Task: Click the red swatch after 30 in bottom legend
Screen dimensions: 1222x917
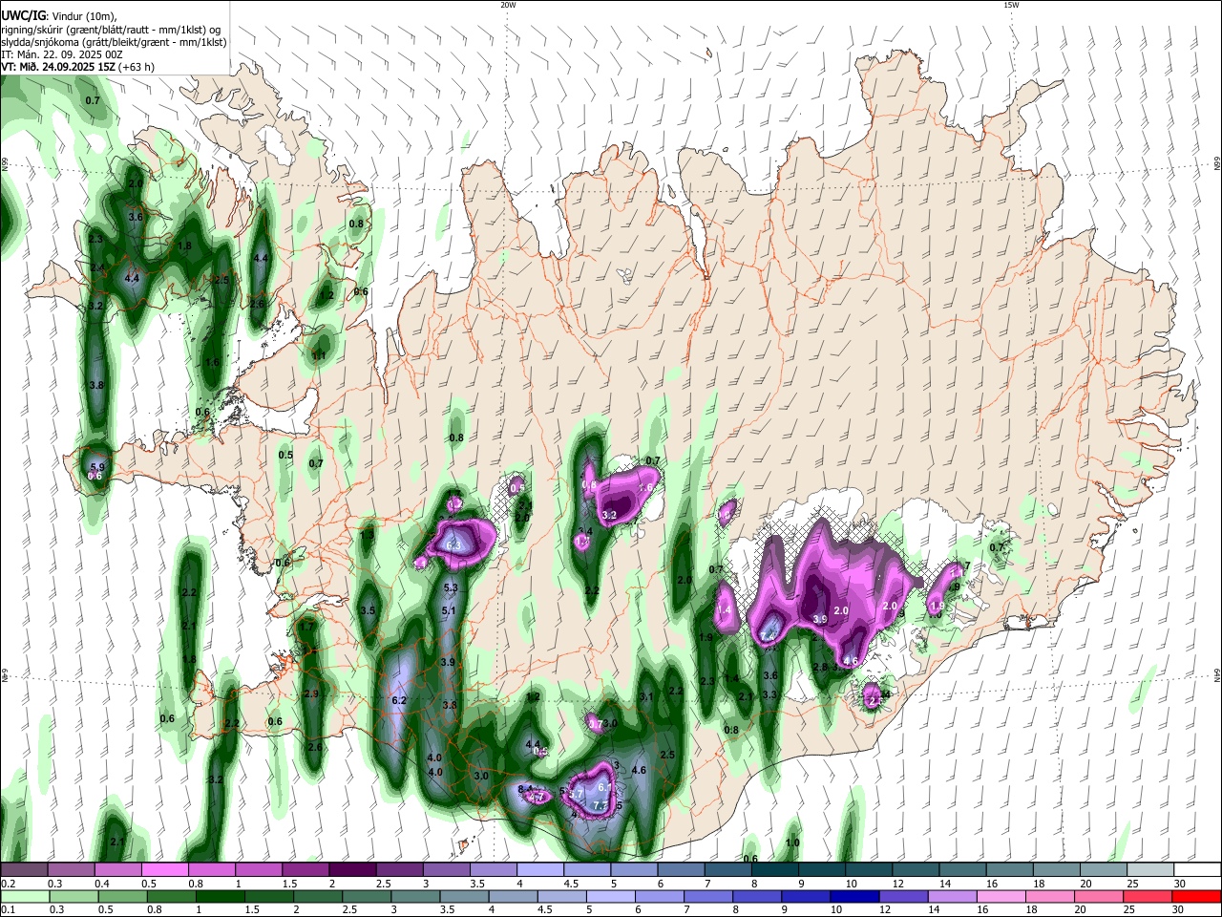Action: pyautogui.click(x=1197, y=896)
